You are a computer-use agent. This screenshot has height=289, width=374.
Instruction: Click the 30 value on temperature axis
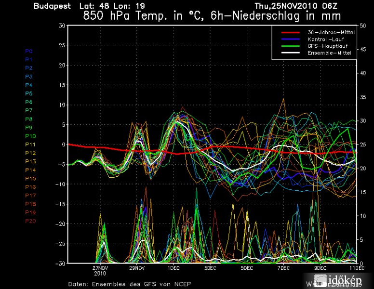tap(62, 26)
